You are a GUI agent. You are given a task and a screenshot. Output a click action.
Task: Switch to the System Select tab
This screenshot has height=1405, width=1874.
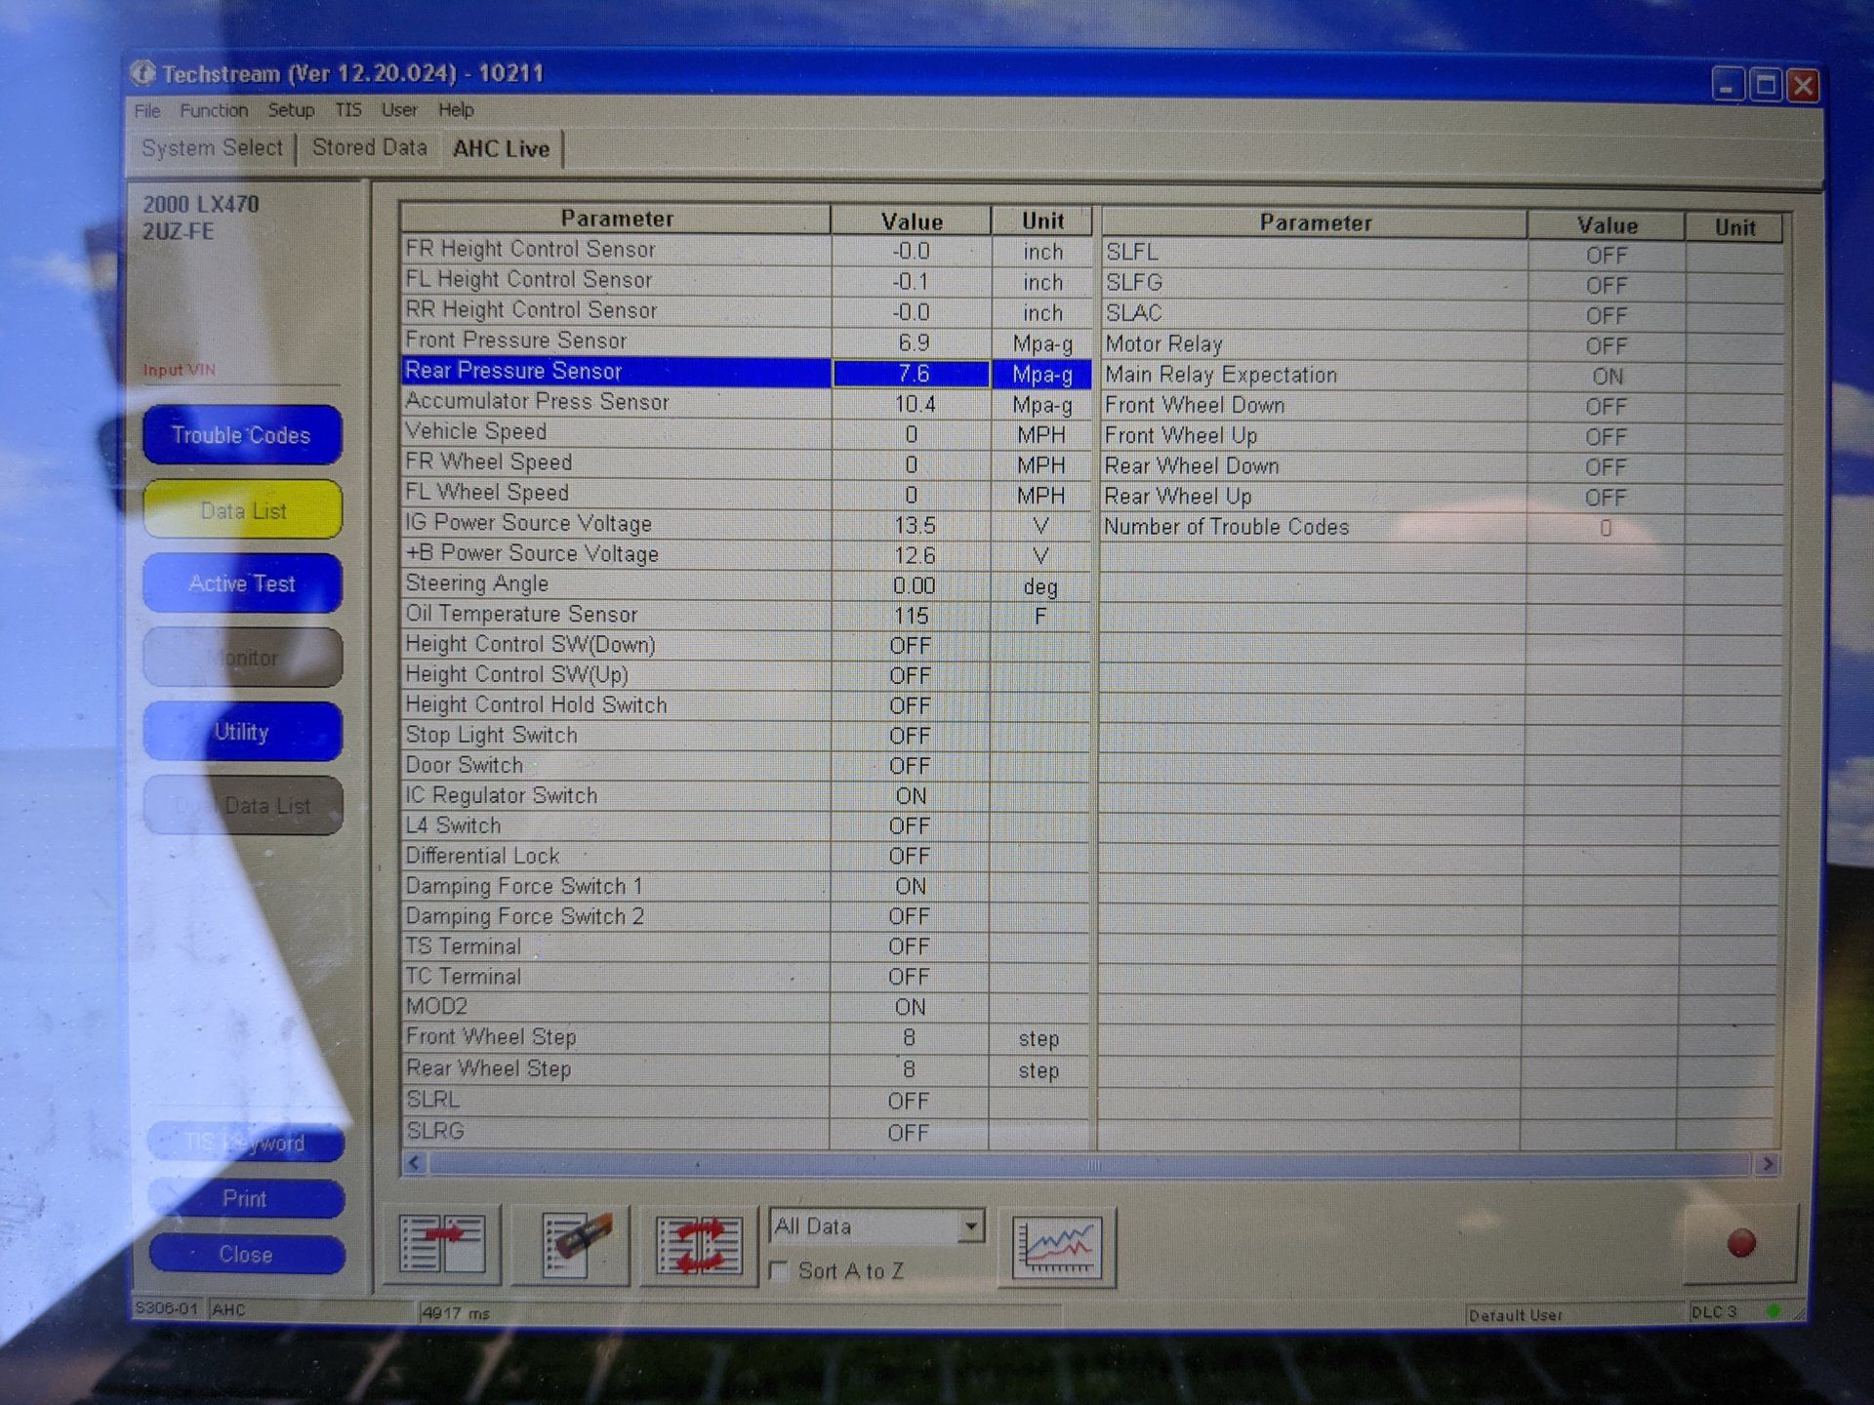212,148
